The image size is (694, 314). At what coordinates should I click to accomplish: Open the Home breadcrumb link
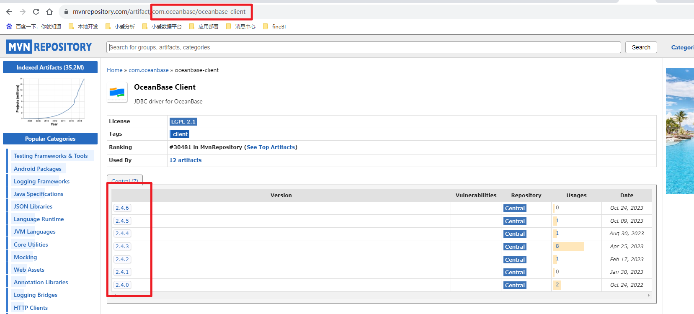coord(115,70)
